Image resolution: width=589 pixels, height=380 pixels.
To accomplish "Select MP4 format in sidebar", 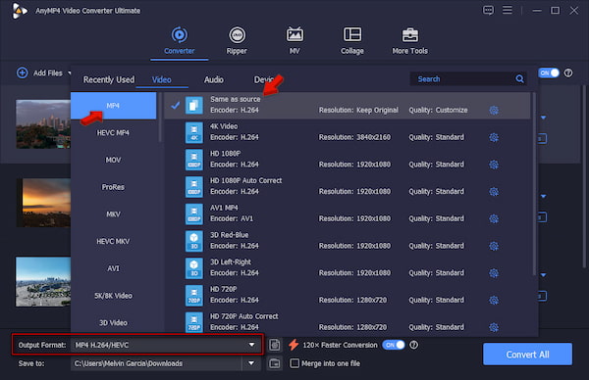I will [x=113, y=106].
